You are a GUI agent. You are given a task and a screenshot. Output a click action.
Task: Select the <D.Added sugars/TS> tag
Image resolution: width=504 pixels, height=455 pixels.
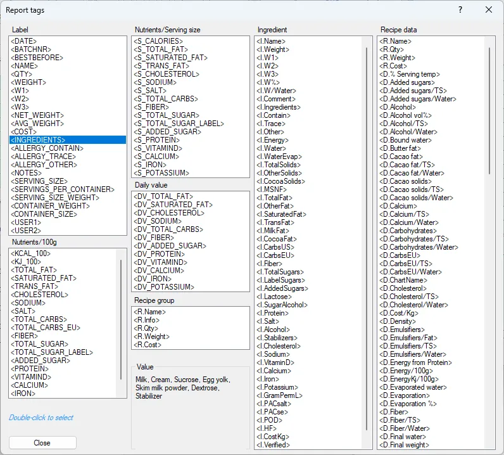click(x=413, y=91)
